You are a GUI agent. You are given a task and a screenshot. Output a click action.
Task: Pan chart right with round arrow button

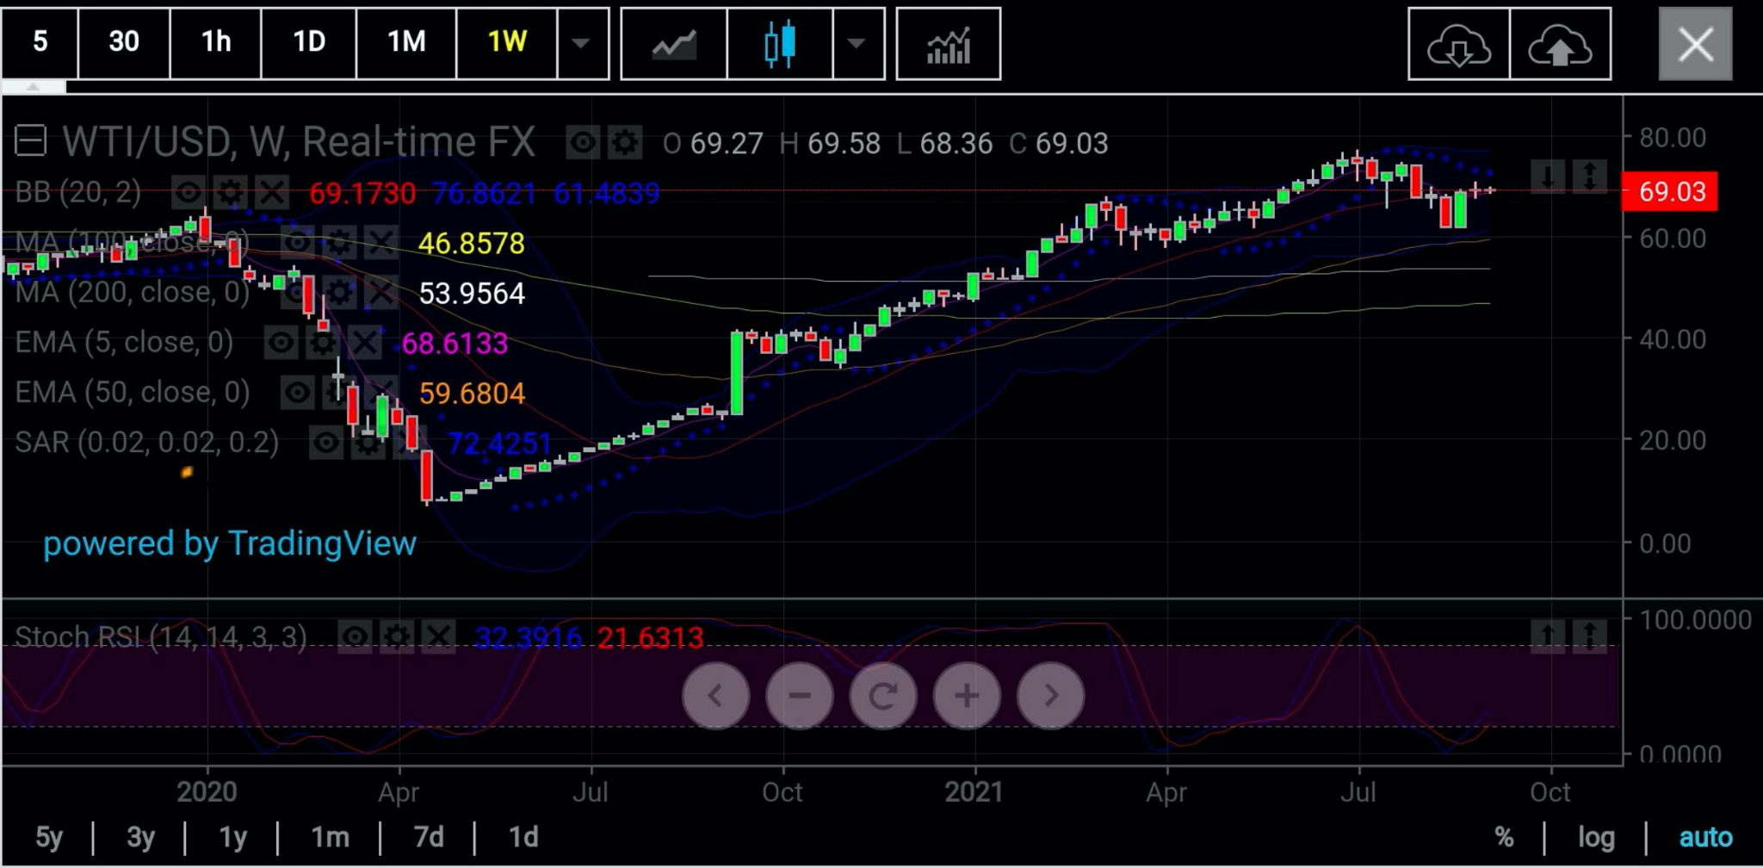[1050, 696]
